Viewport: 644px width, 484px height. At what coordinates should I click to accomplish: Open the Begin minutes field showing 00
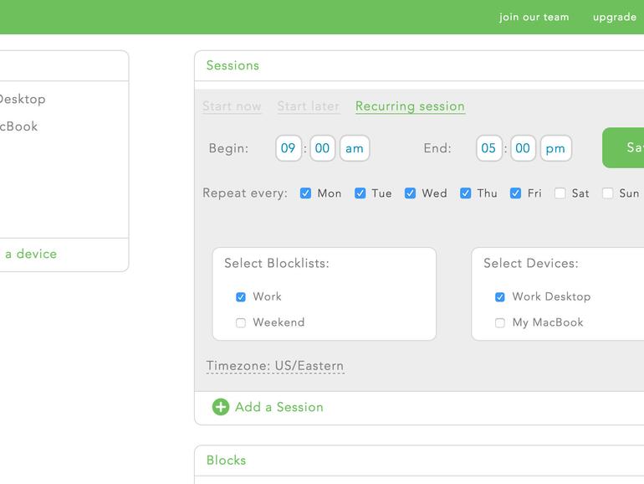tap(322, 148)
